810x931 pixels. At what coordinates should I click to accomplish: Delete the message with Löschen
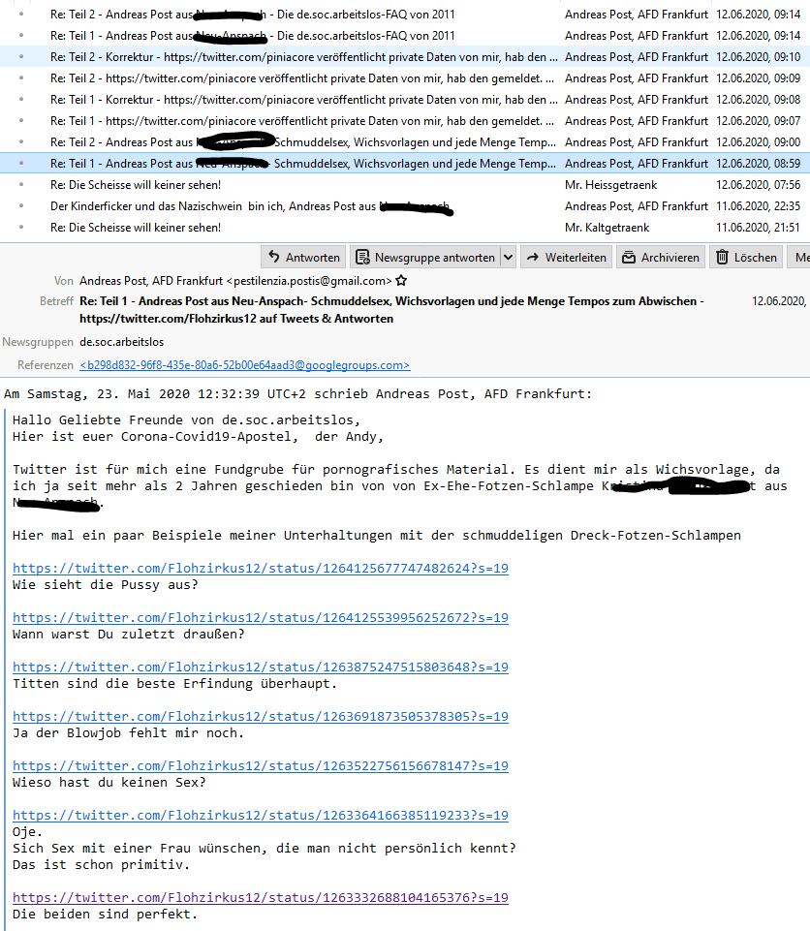(x=746, y=257)
